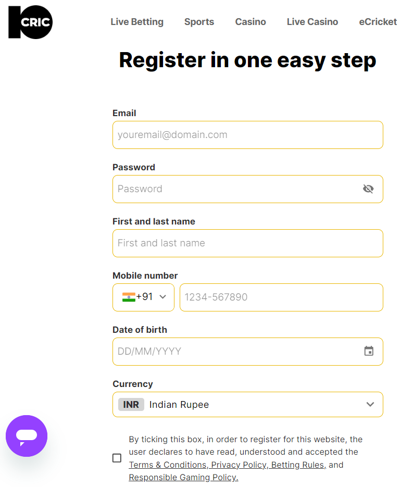This screenshot has width=401, height=487.
Task: Open the Sports menu item
Action: (x=199, y=22)
